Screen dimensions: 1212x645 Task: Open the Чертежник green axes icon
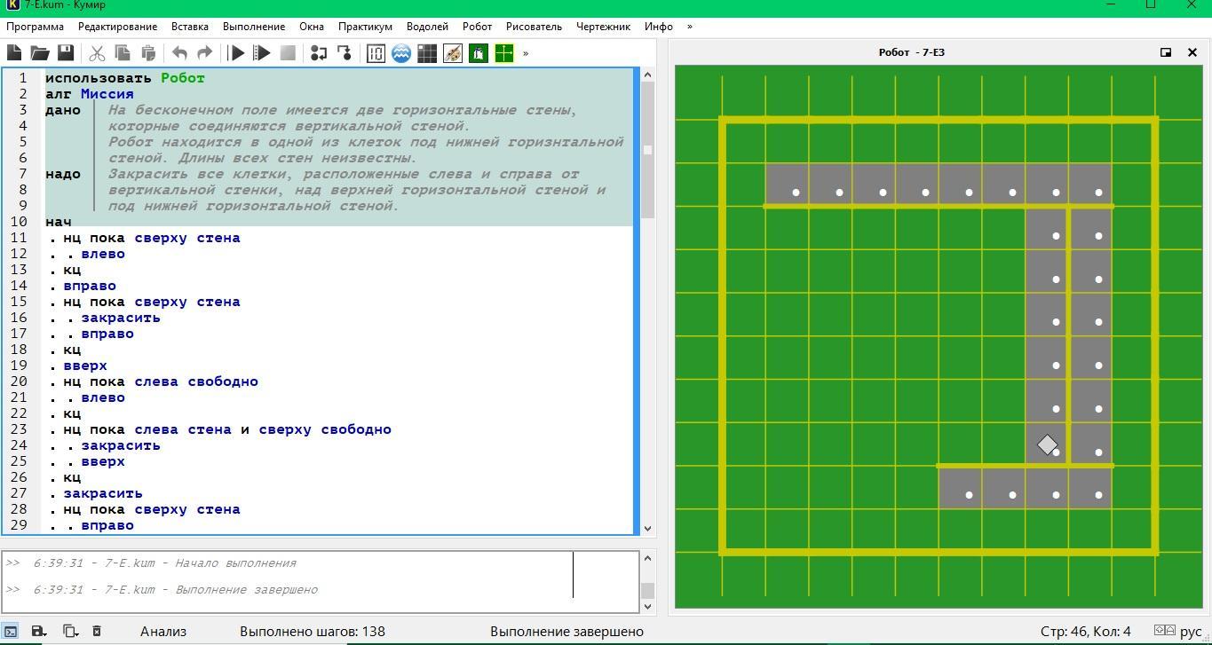click(x=504, y=53)
